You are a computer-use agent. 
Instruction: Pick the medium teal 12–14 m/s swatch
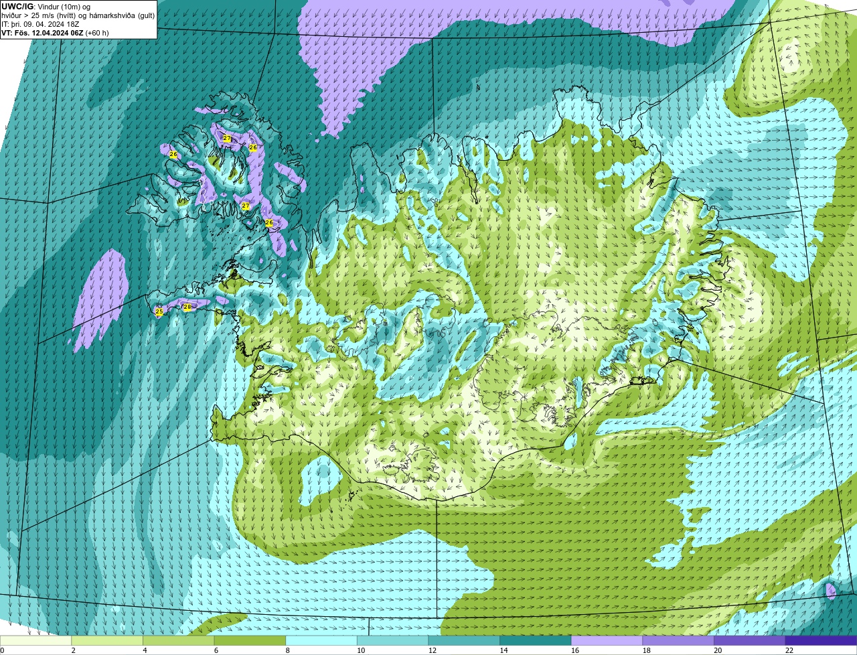pos(464,641)
